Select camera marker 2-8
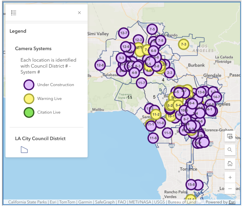The width and height of the screenshot is (243, 207). tap(157, 66)
